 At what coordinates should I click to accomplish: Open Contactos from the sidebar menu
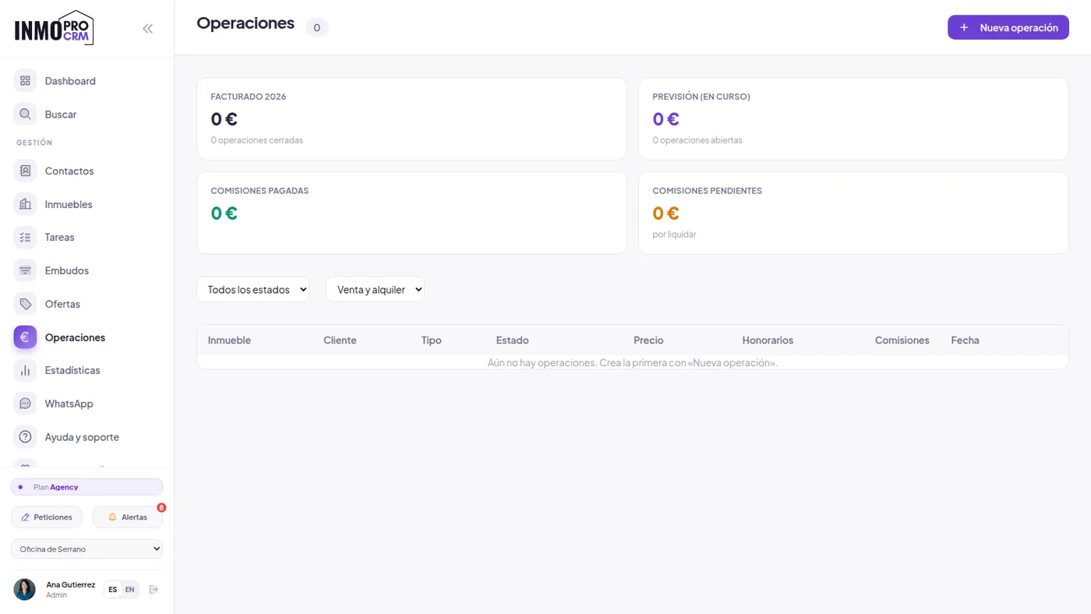tap(87, 171)
